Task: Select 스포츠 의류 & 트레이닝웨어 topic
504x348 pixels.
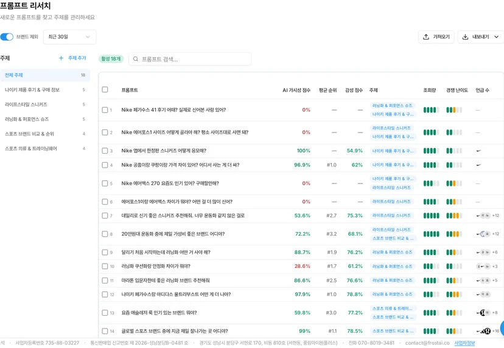Action: (45, 149)
